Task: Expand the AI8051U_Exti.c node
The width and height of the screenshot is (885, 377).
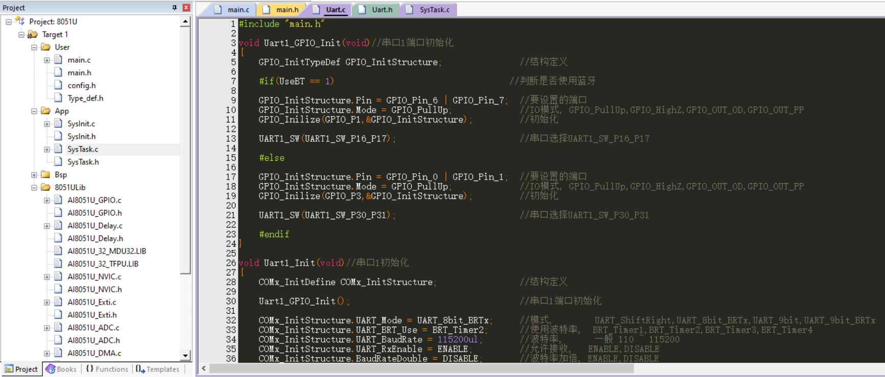Action: (47, 303)
